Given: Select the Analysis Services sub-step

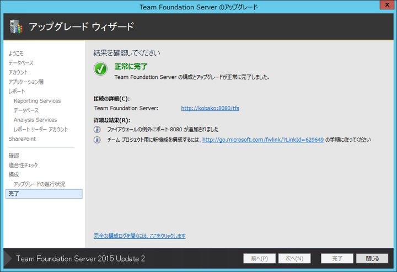Looking at the screenshot, I should coord(35,120).
